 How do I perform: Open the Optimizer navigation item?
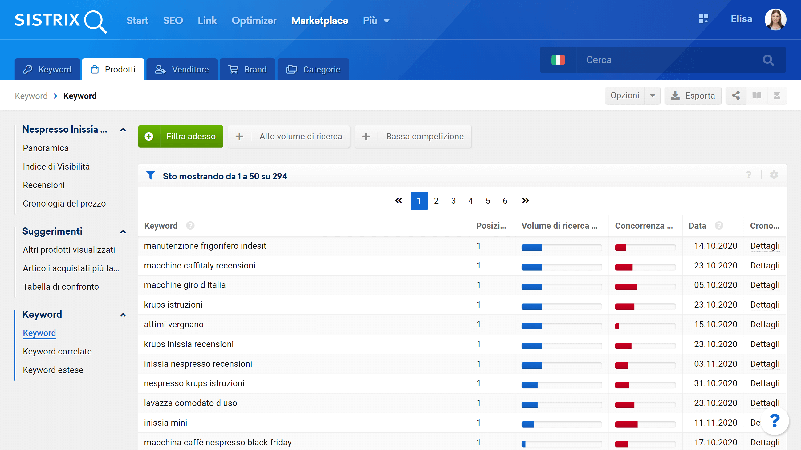pyautogui.click(x=254, y=21)
